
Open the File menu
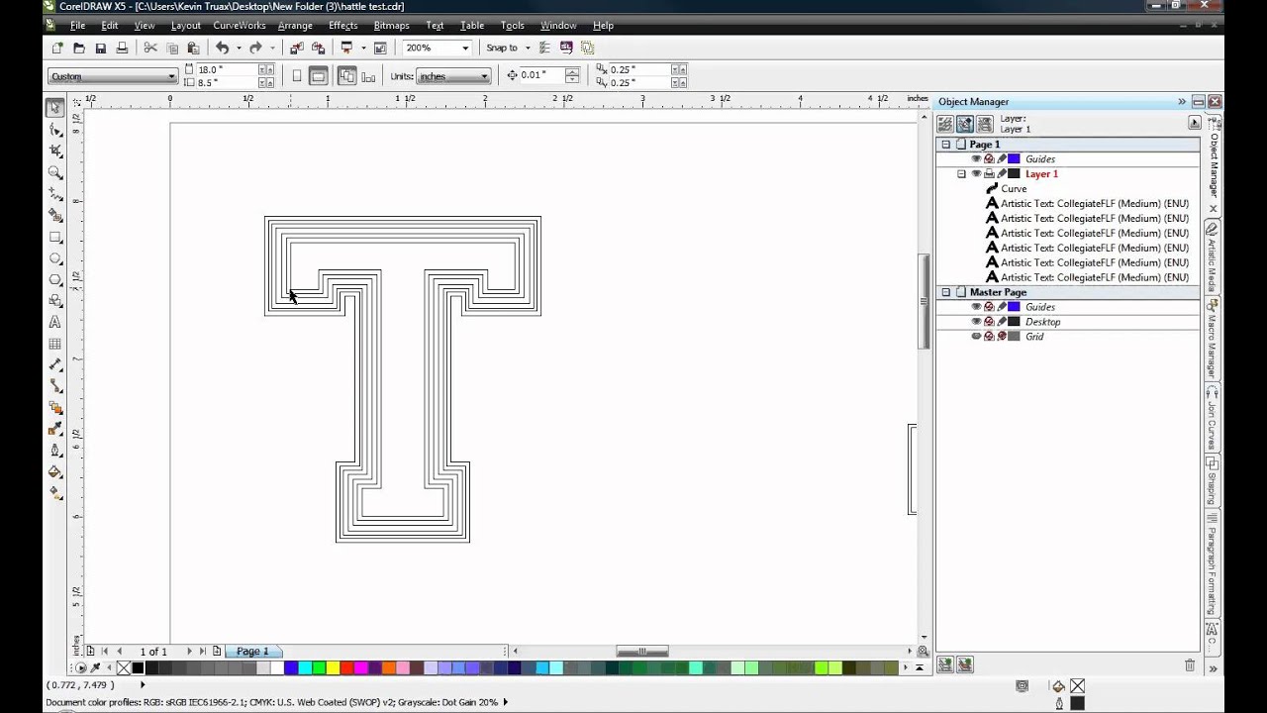coord(77,25)
